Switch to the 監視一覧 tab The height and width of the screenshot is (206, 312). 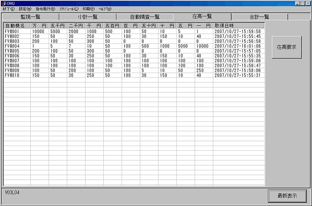click(30, 17)
